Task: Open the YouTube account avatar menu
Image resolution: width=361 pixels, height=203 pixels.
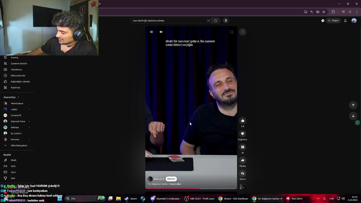Action: (354, 21)
